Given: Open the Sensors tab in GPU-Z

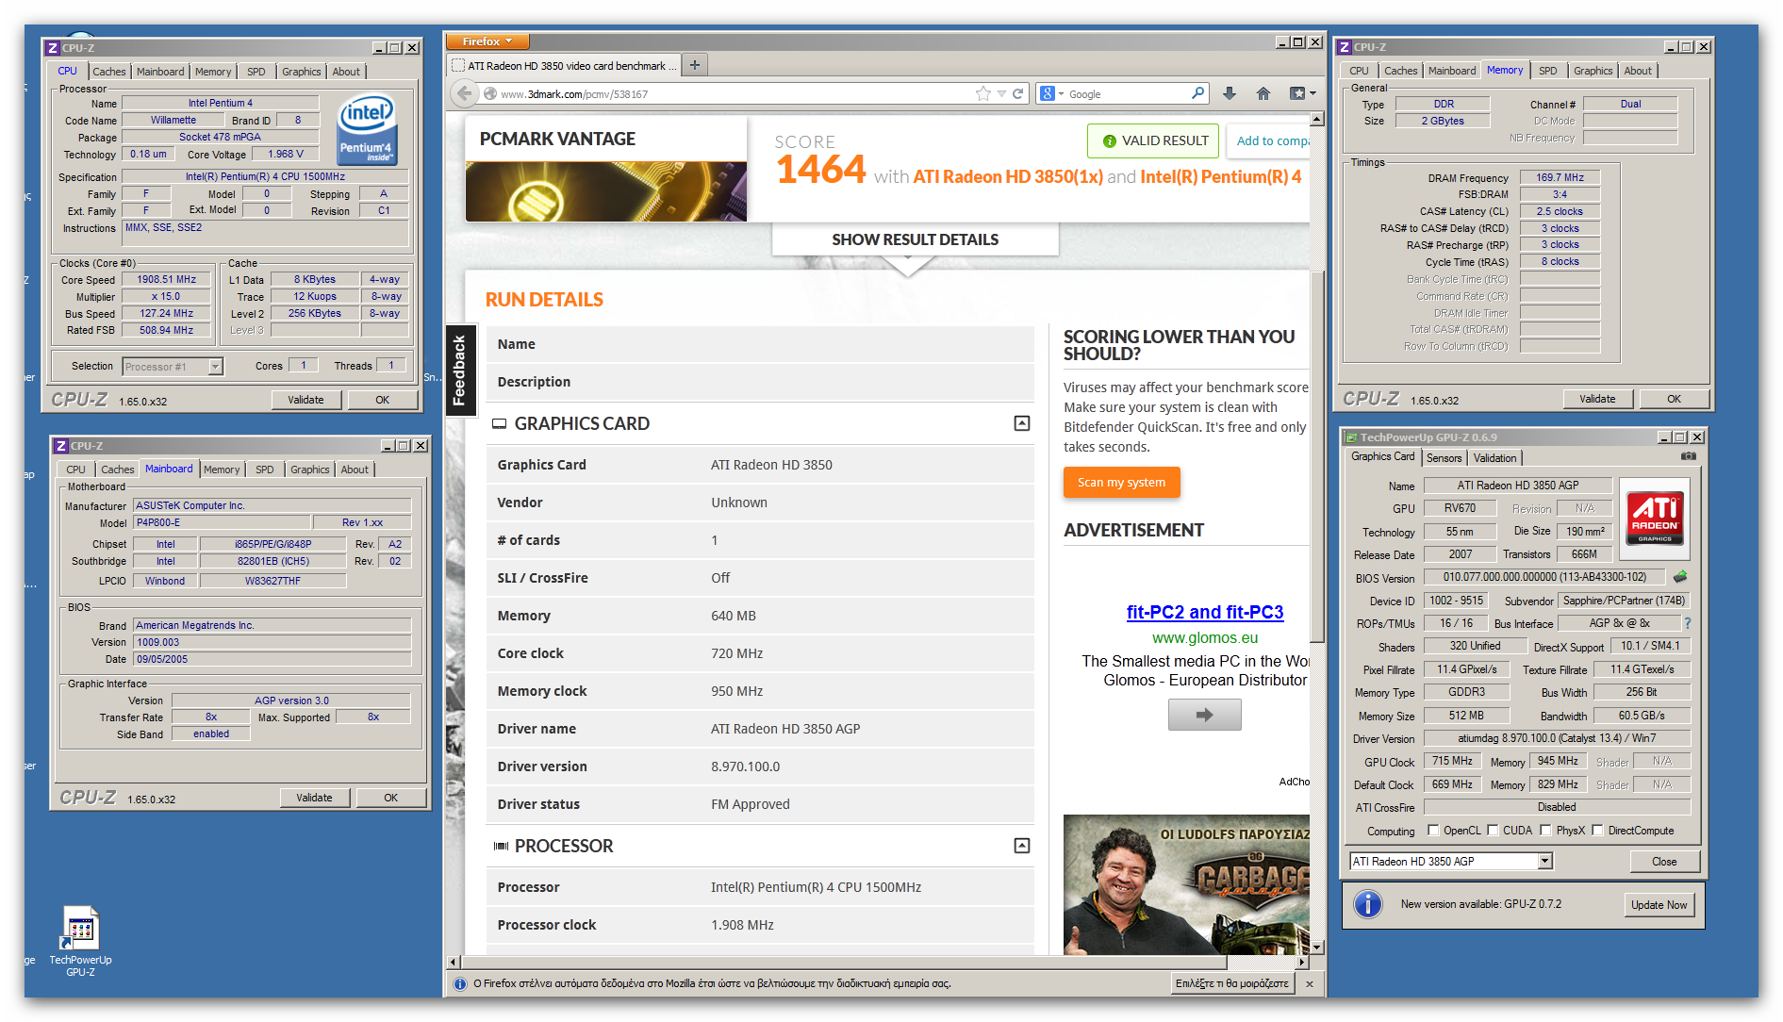Looking at the screenshot, I should tap(1444, 458).
